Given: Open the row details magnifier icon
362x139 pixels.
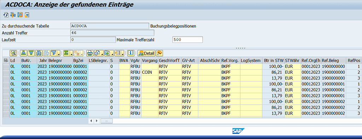Looking at the screenshot, I should pyautogui.click(x=13, y=53).
